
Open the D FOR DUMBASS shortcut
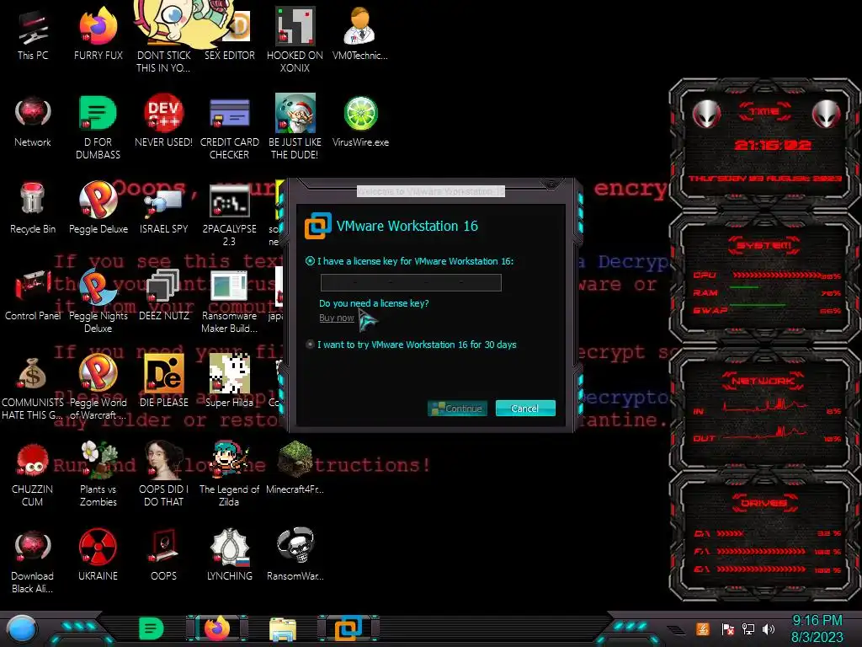[98, 128]
